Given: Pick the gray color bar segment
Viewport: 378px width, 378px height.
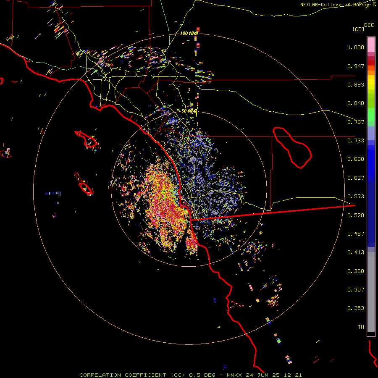Looking at the screenshot, I should click(371, 292).
